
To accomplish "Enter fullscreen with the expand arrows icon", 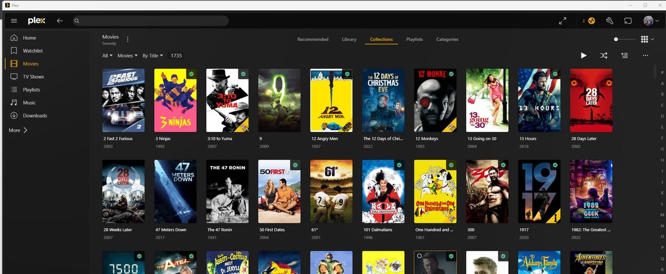I will pyautogui.click(x=563, y=21).
